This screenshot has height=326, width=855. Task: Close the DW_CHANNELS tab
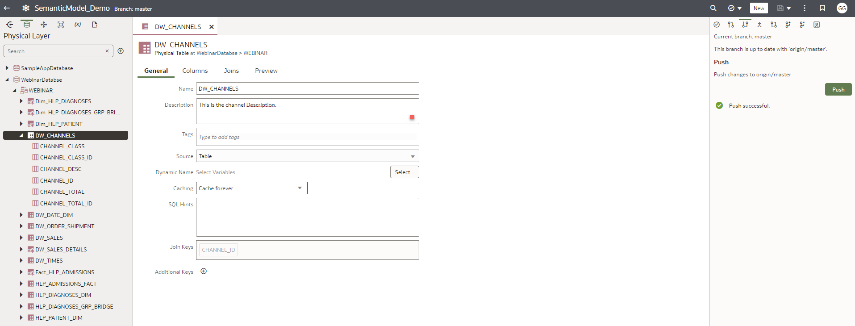(212, 27)
